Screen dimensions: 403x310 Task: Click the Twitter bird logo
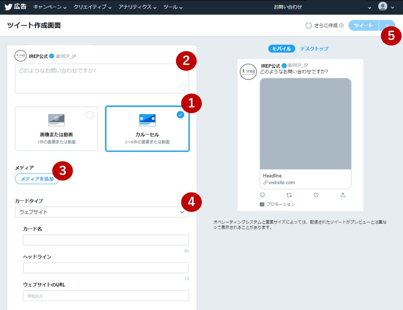[9, 7]
